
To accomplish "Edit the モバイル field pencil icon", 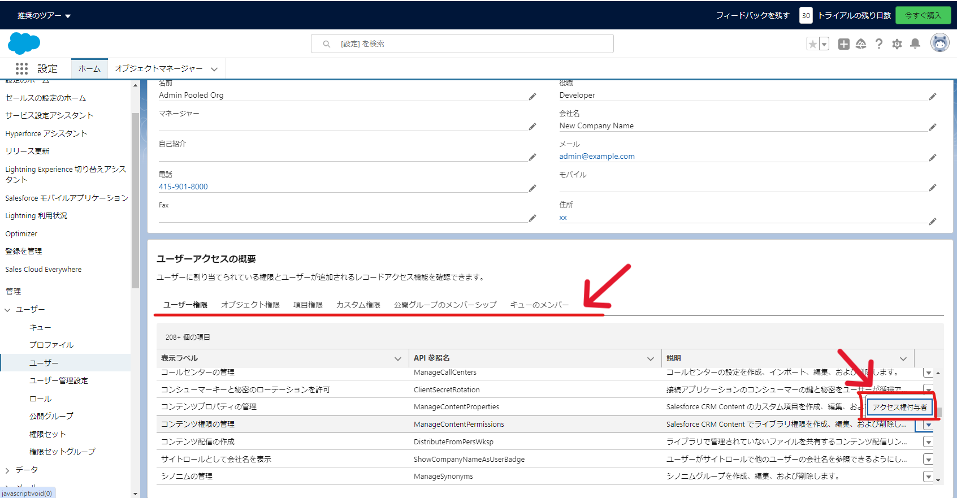I will (933, 187).
